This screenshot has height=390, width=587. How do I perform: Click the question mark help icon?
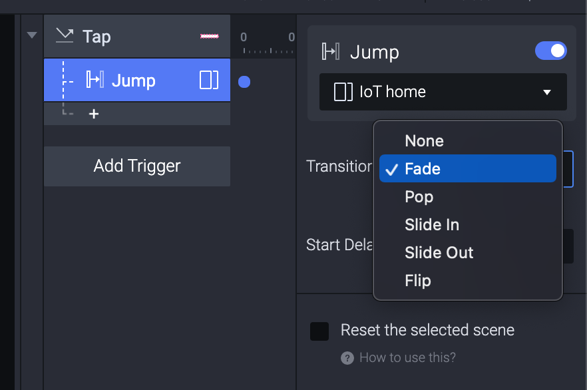point(347,358)
